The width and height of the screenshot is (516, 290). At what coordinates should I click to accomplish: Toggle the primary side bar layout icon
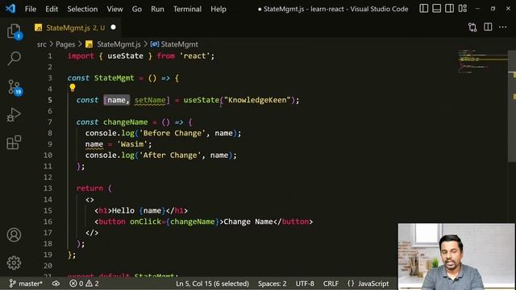click(424, 9)
